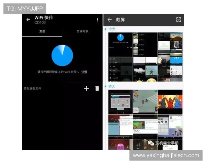Tap back arrow in 截屏 gallery header
Image resolution: width=206 pixels, height=164 pixels.
click(110, 20)
